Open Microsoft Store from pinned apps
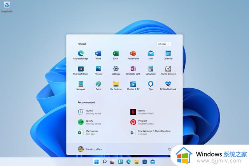This screenshot has width=249, height=166. (81, 70)
